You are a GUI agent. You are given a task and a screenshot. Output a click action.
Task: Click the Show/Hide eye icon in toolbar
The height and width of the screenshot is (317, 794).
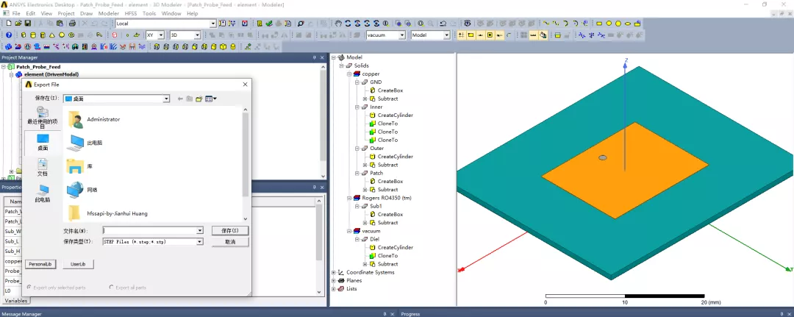coord(468,24)
